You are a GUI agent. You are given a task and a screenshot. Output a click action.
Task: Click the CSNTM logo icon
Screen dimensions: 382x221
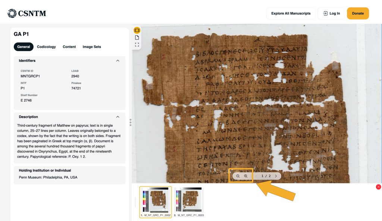pos(12,13)
